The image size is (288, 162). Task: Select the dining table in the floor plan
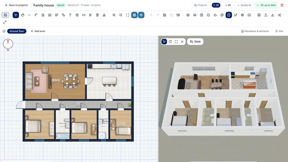71,81
